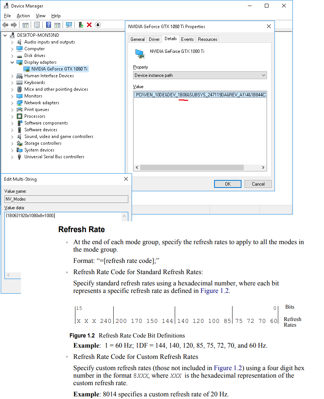
Task: Expand the Monitors category
Action: point(12,96)
